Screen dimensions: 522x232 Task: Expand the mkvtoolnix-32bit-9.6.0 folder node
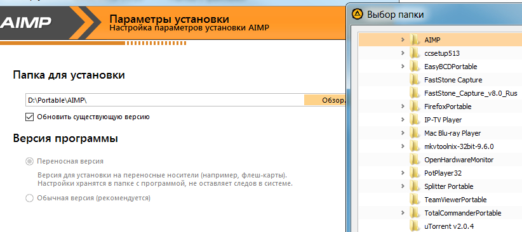pos(403,146)
